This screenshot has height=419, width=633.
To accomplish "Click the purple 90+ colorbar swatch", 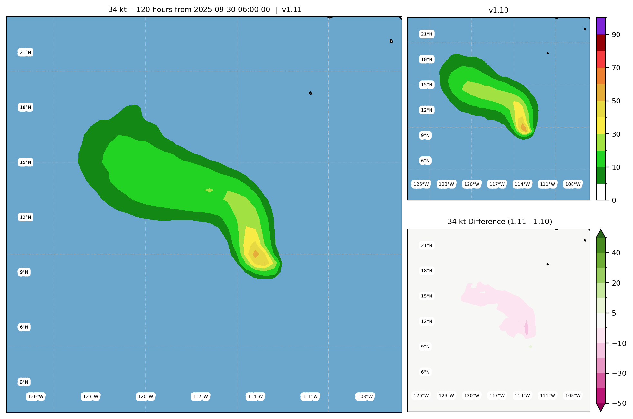I will click(x=601, y=26).
